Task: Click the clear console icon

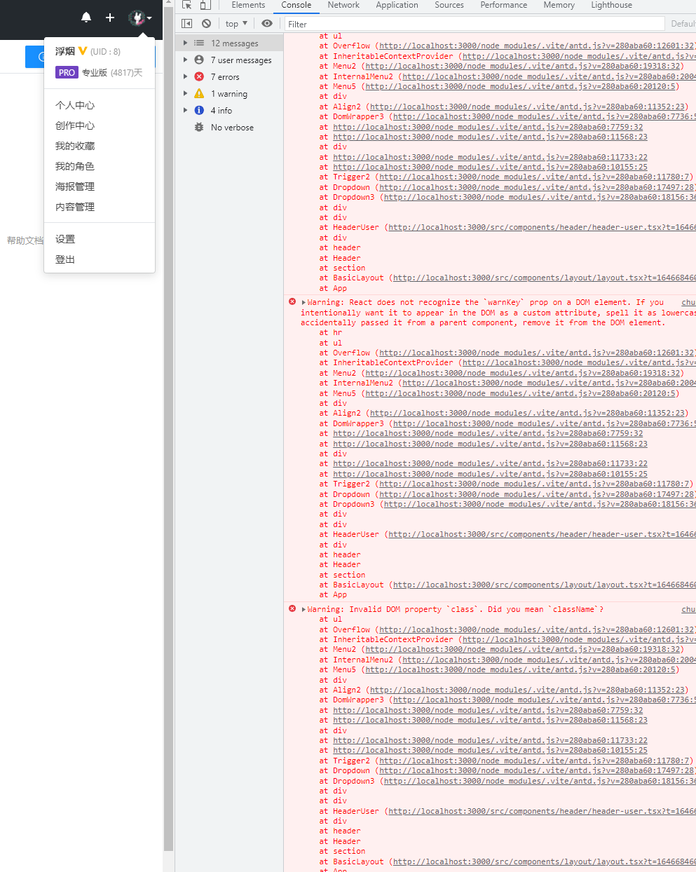Action: [206, 23]
